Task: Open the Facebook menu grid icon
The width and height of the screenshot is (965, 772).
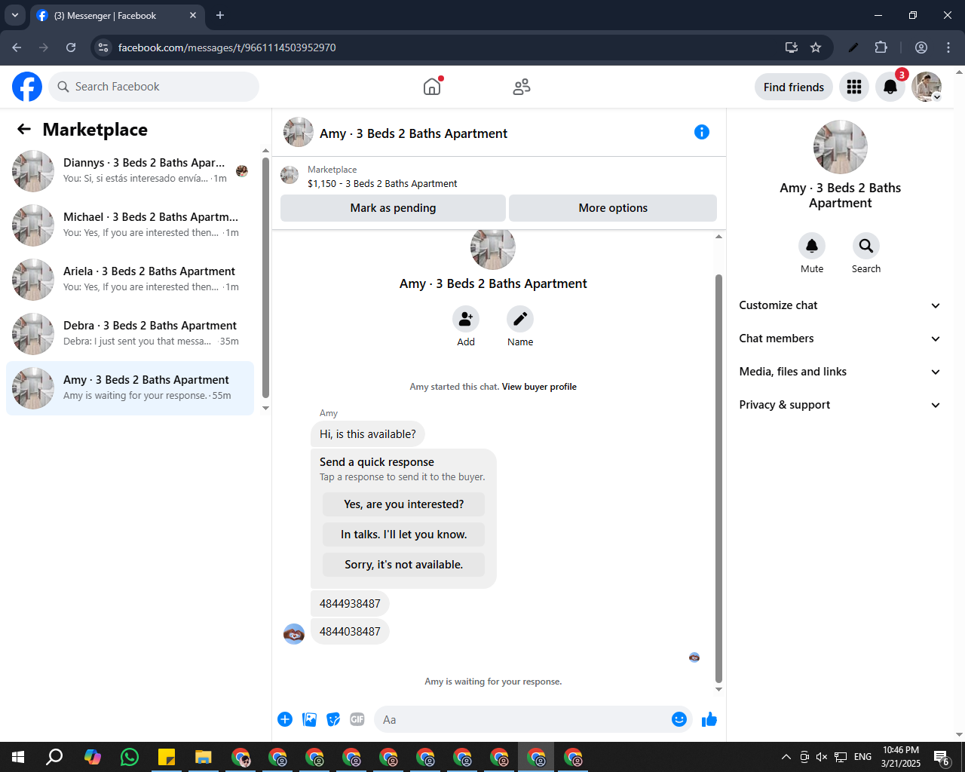Action: pyautogui.click(x=854, y=87)
